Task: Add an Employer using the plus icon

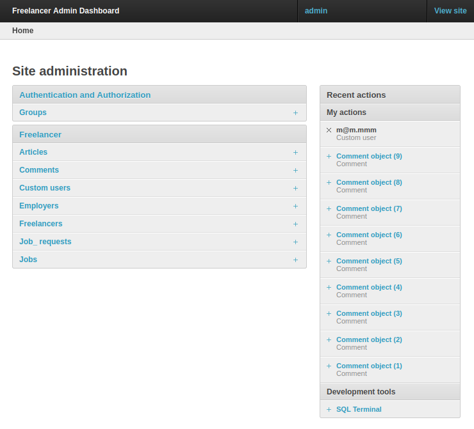Action: [x=295, y=206]
